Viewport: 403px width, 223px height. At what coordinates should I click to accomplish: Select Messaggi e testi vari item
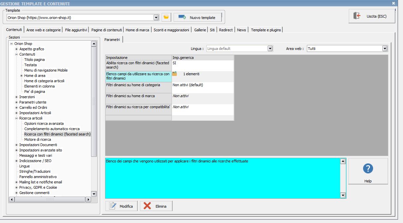36,155
